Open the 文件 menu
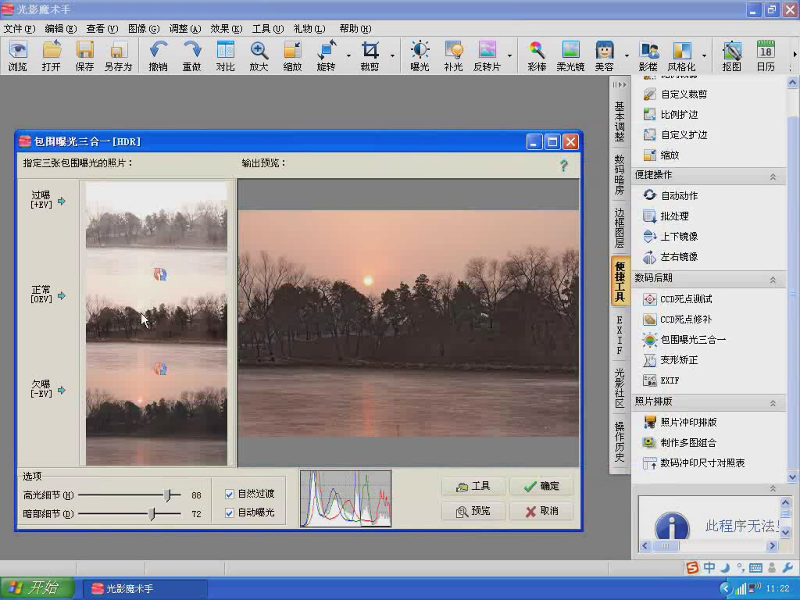This screenshot has height=600, width=800. pyautogui.click(x=20, y=29)
